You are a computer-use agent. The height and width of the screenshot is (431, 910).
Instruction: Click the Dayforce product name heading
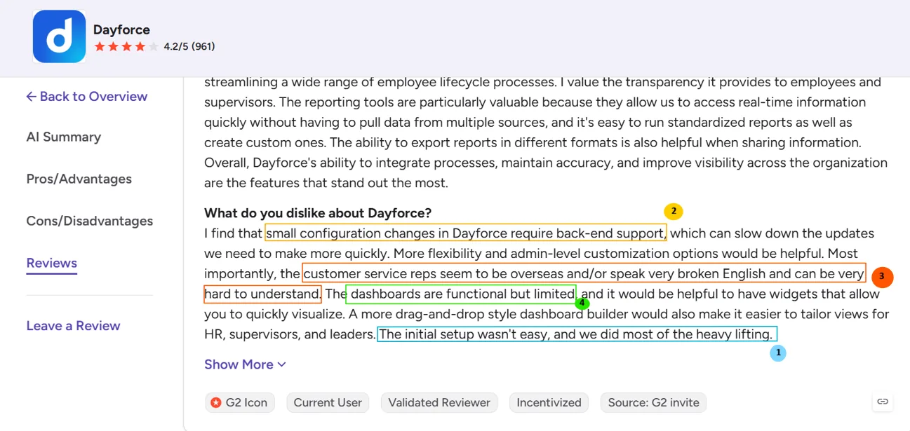point(121,29)
